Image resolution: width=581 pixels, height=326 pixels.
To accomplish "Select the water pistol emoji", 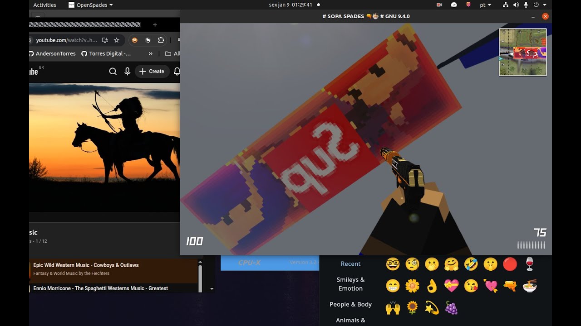I will [510, 286].
